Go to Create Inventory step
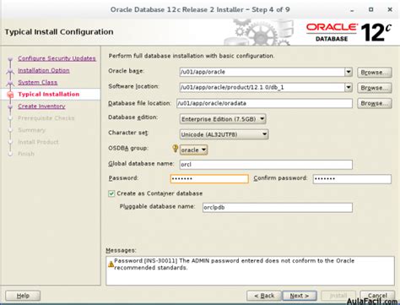Viewport: 400px width, 305px height. 41,106
